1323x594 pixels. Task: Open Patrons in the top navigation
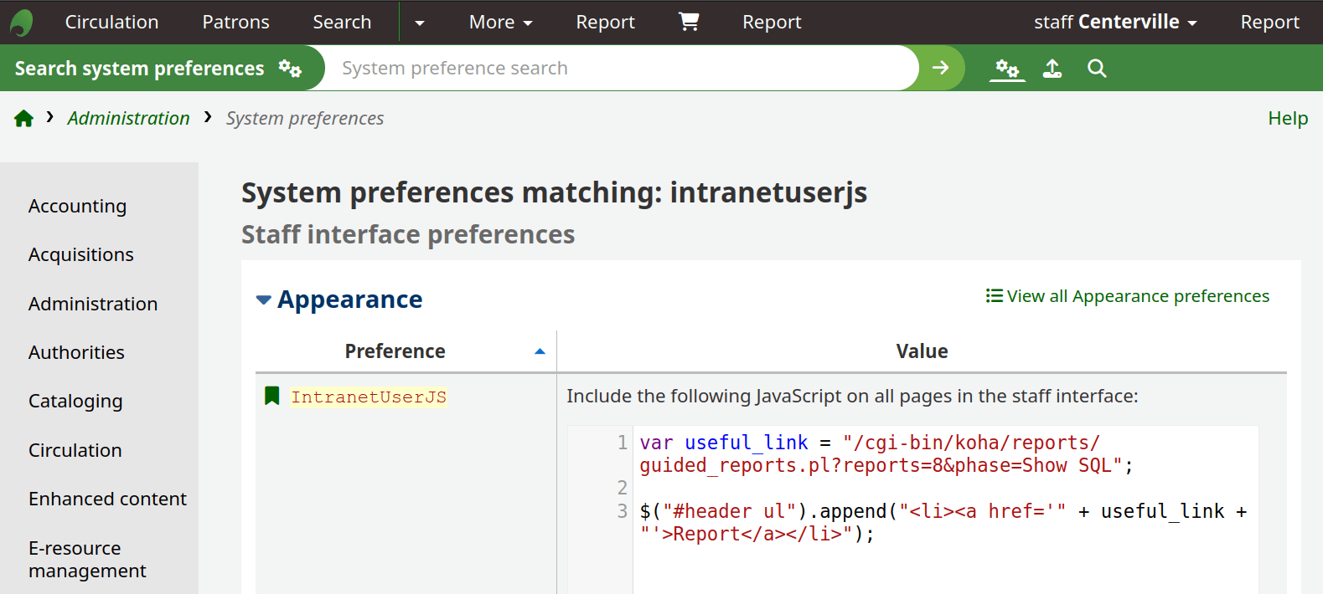235,23
